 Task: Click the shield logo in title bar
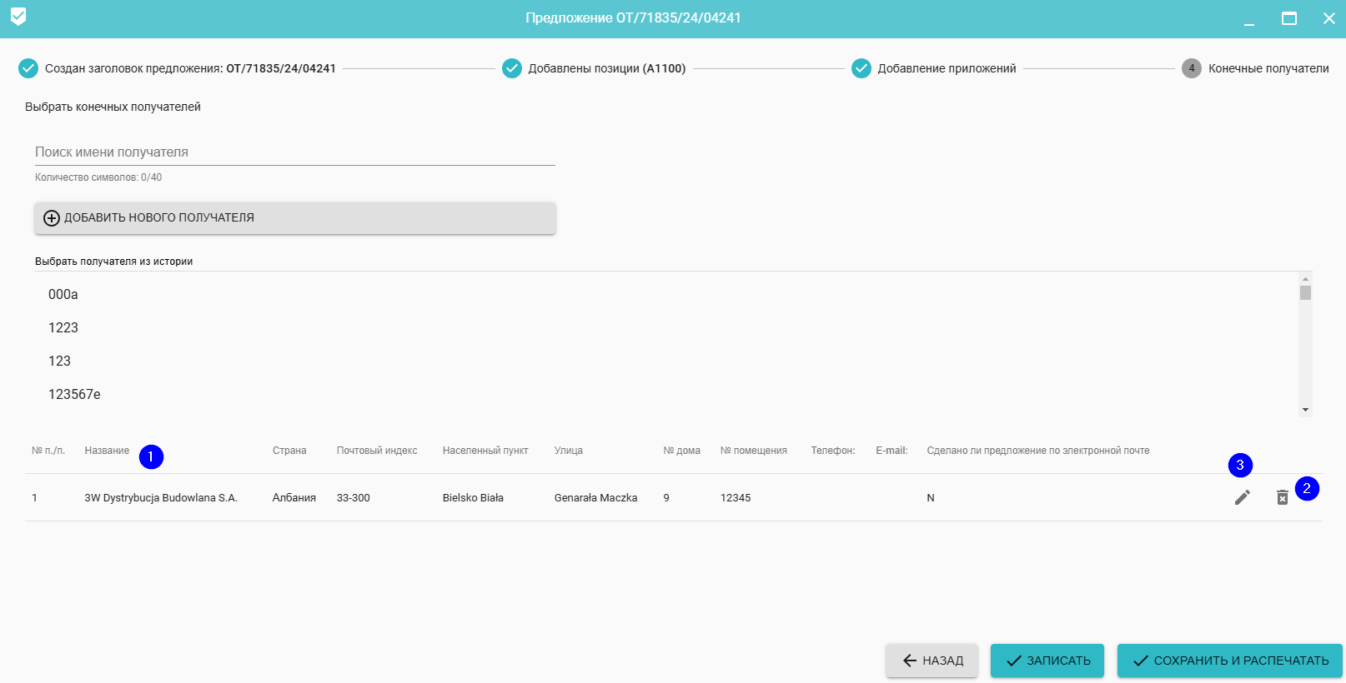tap(18, 17)
